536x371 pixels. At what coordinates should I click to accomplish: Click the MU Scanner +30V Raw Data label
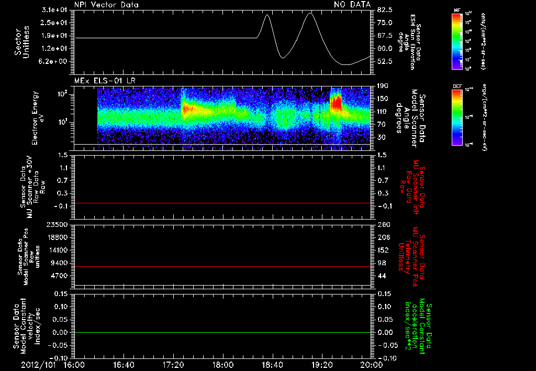(x=32, y=187)
